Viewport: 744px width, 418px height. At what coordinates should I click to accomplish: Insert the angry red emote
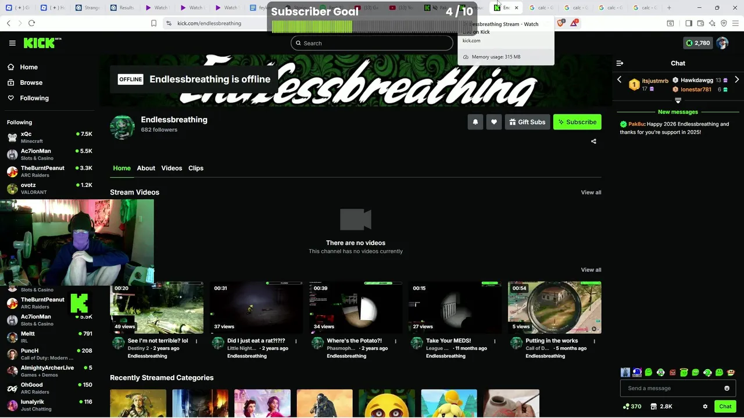tap(673, 372)
